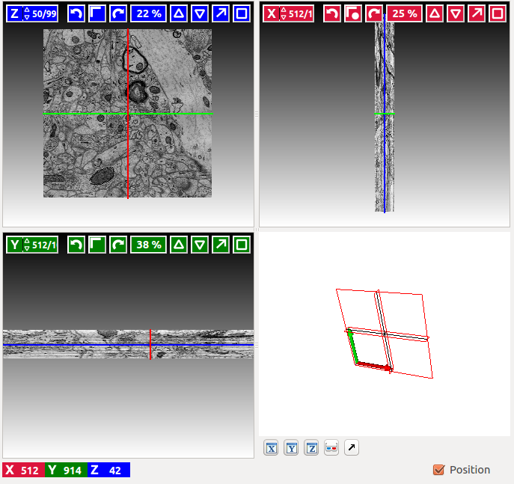Click the 38 % zoom button in the Y view

(148, 245)
